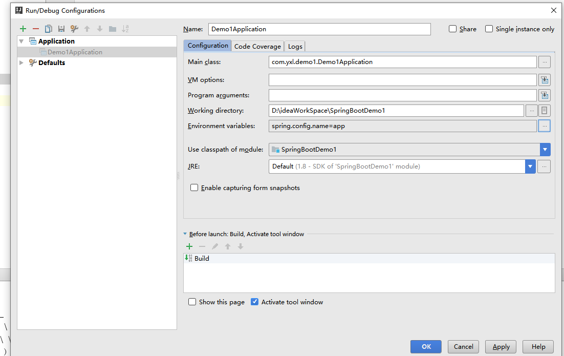Switch to the Code Coverage tab
The width and height of the screenshot is (564, 356).
point(257,46)
